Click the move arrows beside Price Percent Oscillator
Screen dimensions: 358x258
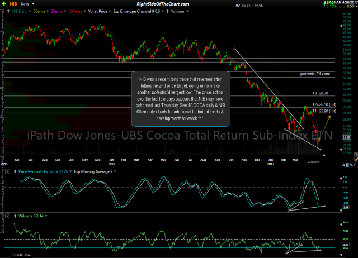click(x=15, y=171)
